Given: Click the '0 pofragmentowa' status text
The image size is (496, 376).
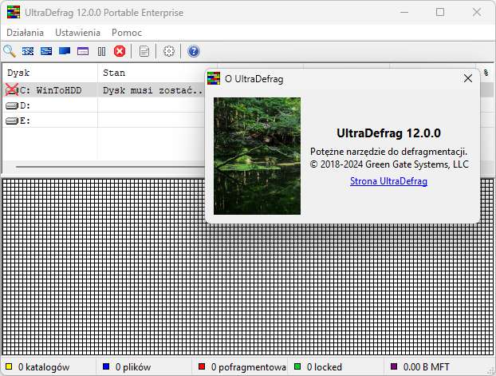Looking at the screenshot, I should click(x=248, y=366).
